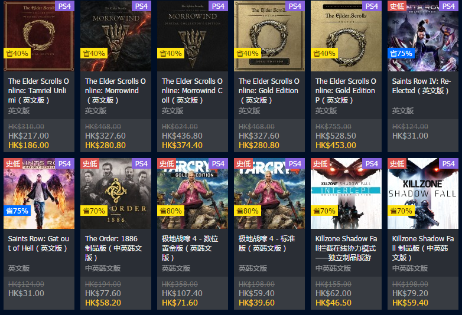Click the HK$39.60 price on Far Cry 4 standard
Image resolution: width=462 pixels, height=315 pixels.
[256, 303]
